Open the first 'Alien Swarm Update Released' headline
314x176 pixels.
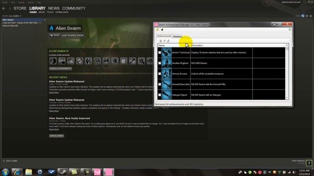coord(67,82)
